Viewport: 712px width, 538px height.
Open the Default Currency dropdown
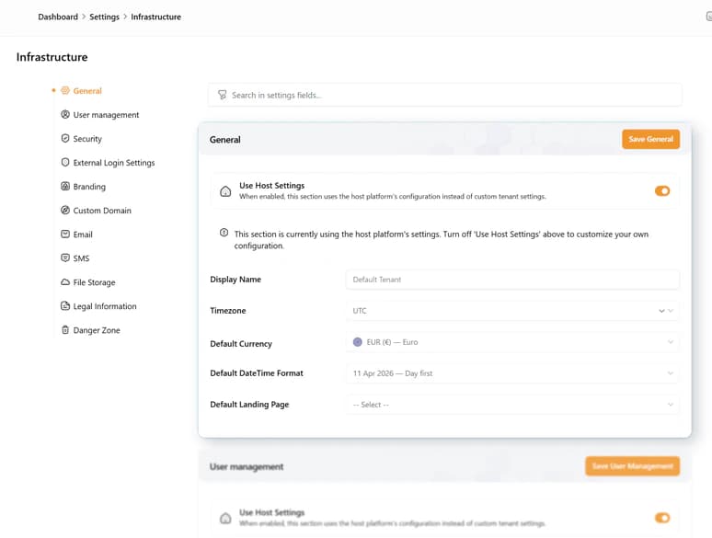coord(512,342)
